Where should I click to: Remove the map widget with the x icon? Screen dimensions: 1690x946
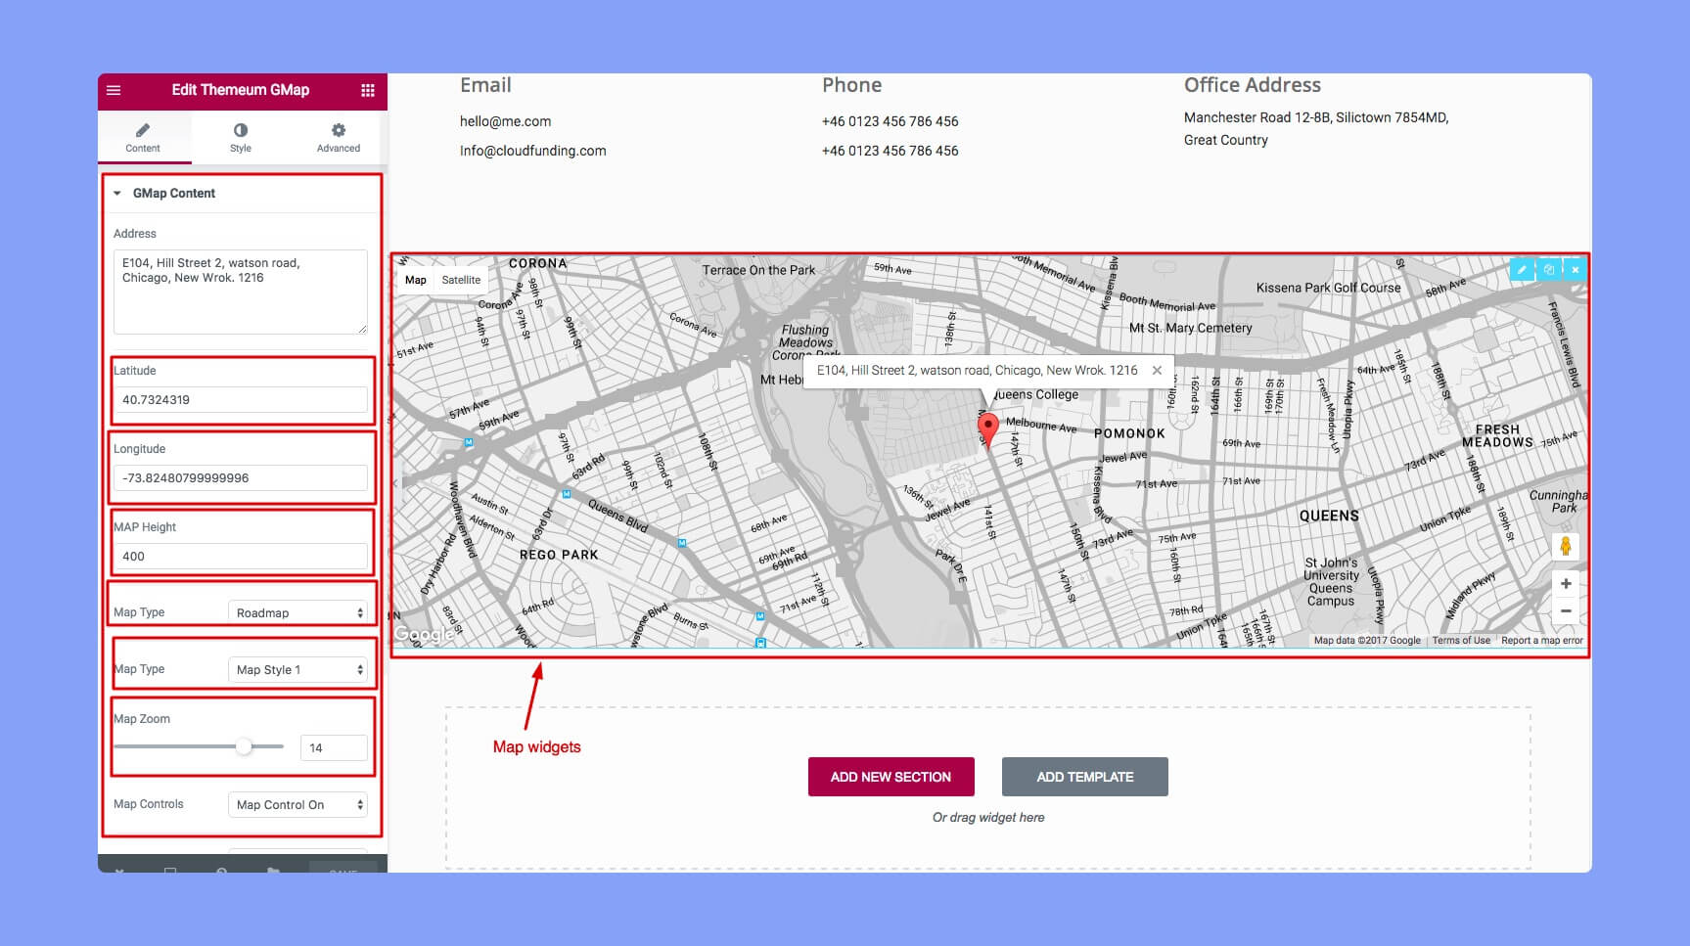click(1575, 269)
